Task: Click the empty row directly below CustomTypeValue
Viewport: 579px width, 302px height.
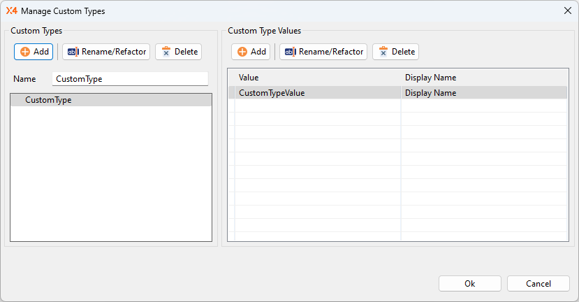Action: coord(318,106)
